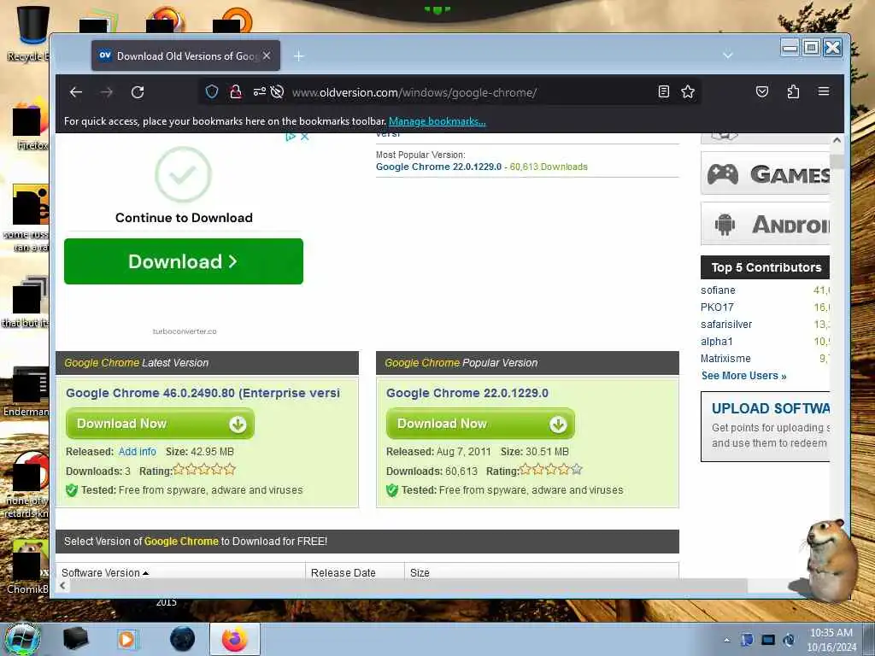This screenshot has height=656, width=875.
Task: Open the Extensions puzzle icon
Action: 793,91
